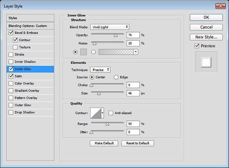This screenshot has height=168, width=229.
Task: Click the OK button
Action: click(x=206, y=18)
